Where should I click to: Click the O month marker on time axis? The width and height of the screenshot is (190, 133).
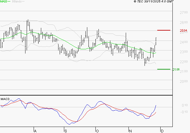(x=97, y=131)
